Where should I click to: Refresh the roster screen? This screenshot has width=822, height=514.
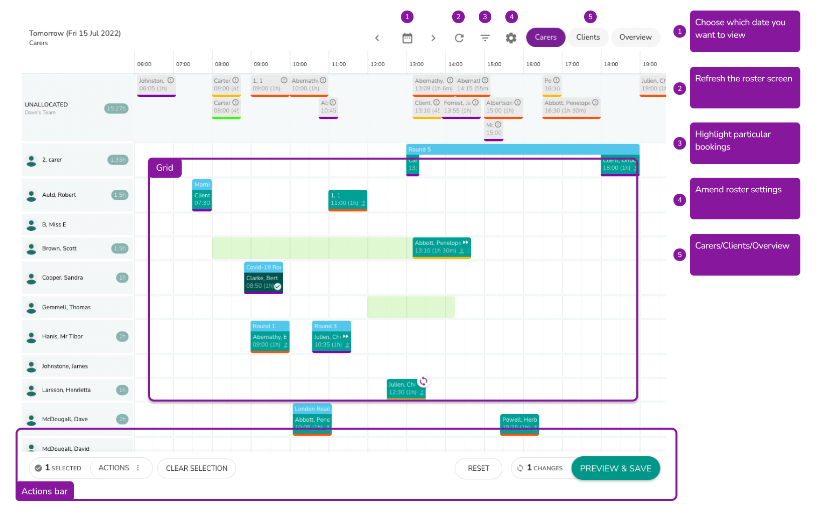point(459,38)
